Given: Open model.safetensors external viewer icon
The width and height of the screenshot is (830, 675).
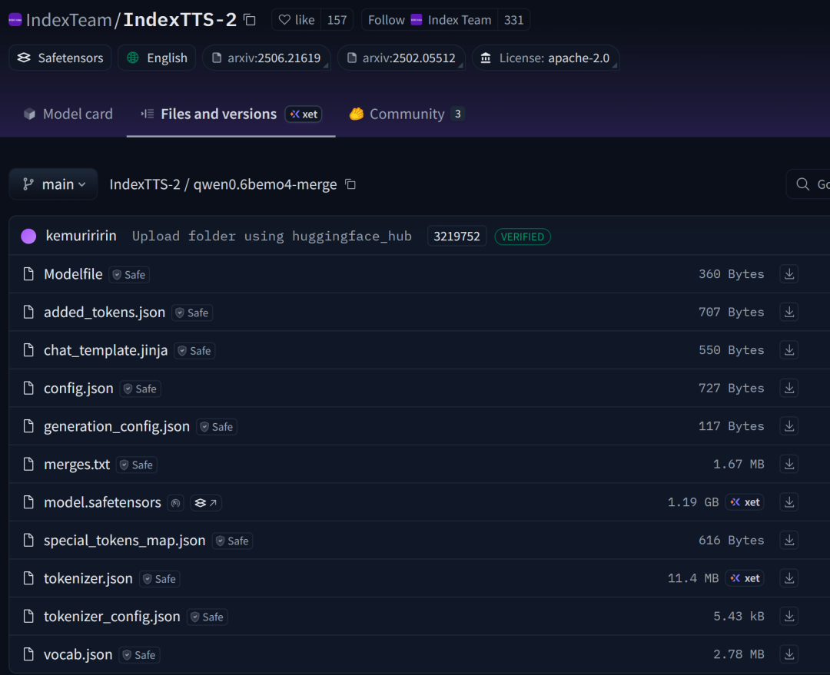Looking at the screenshot, I should (x=206, y=503).
